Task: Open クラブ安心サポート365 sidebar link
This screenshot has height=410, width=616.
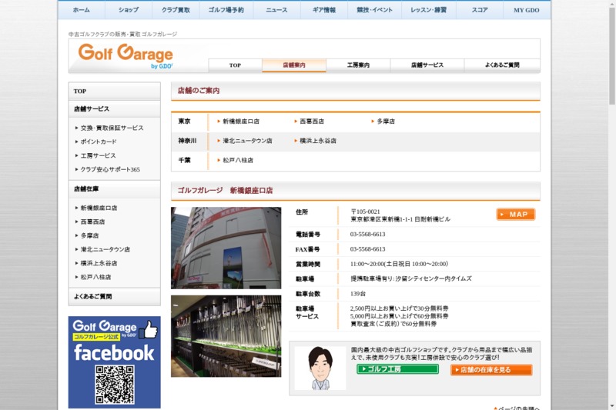Action: (x=110, y=169)
